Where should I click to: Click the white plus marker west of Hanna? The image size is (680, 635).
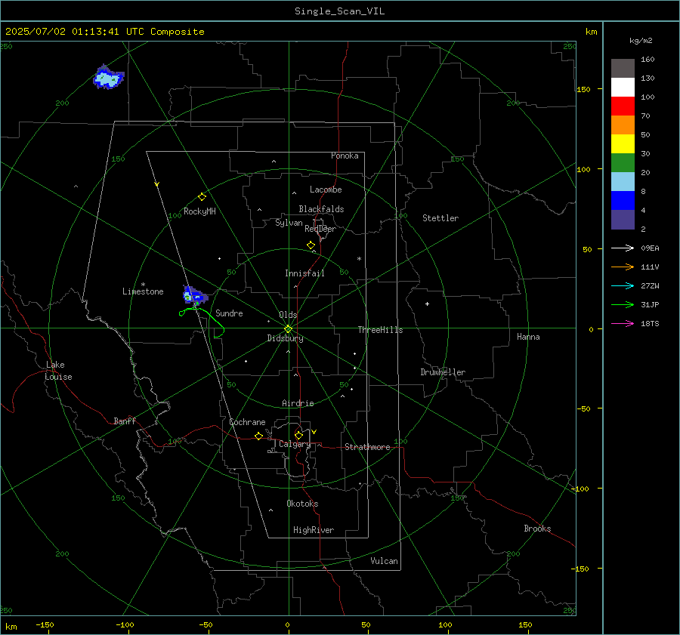click(427, 304)
